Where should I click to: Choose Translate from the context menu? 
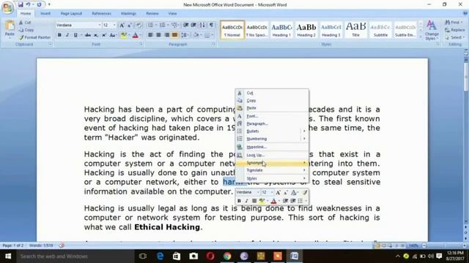(x=272, y=170)
